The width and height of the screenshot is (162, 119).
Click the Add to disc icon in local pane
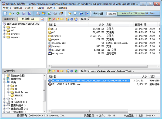(68, 71)
